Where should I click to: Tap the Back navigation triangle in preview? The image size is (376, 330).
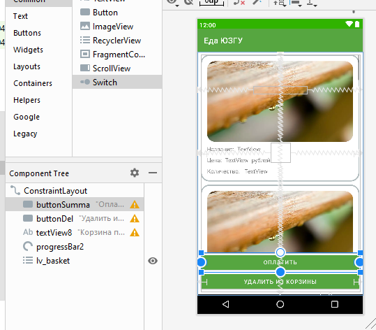point(225,304)
